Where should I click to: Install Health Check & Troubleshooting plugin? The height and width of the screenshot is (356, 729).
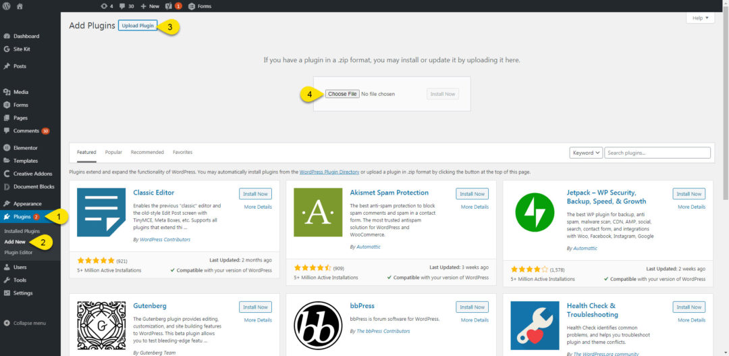click(689, 307)
